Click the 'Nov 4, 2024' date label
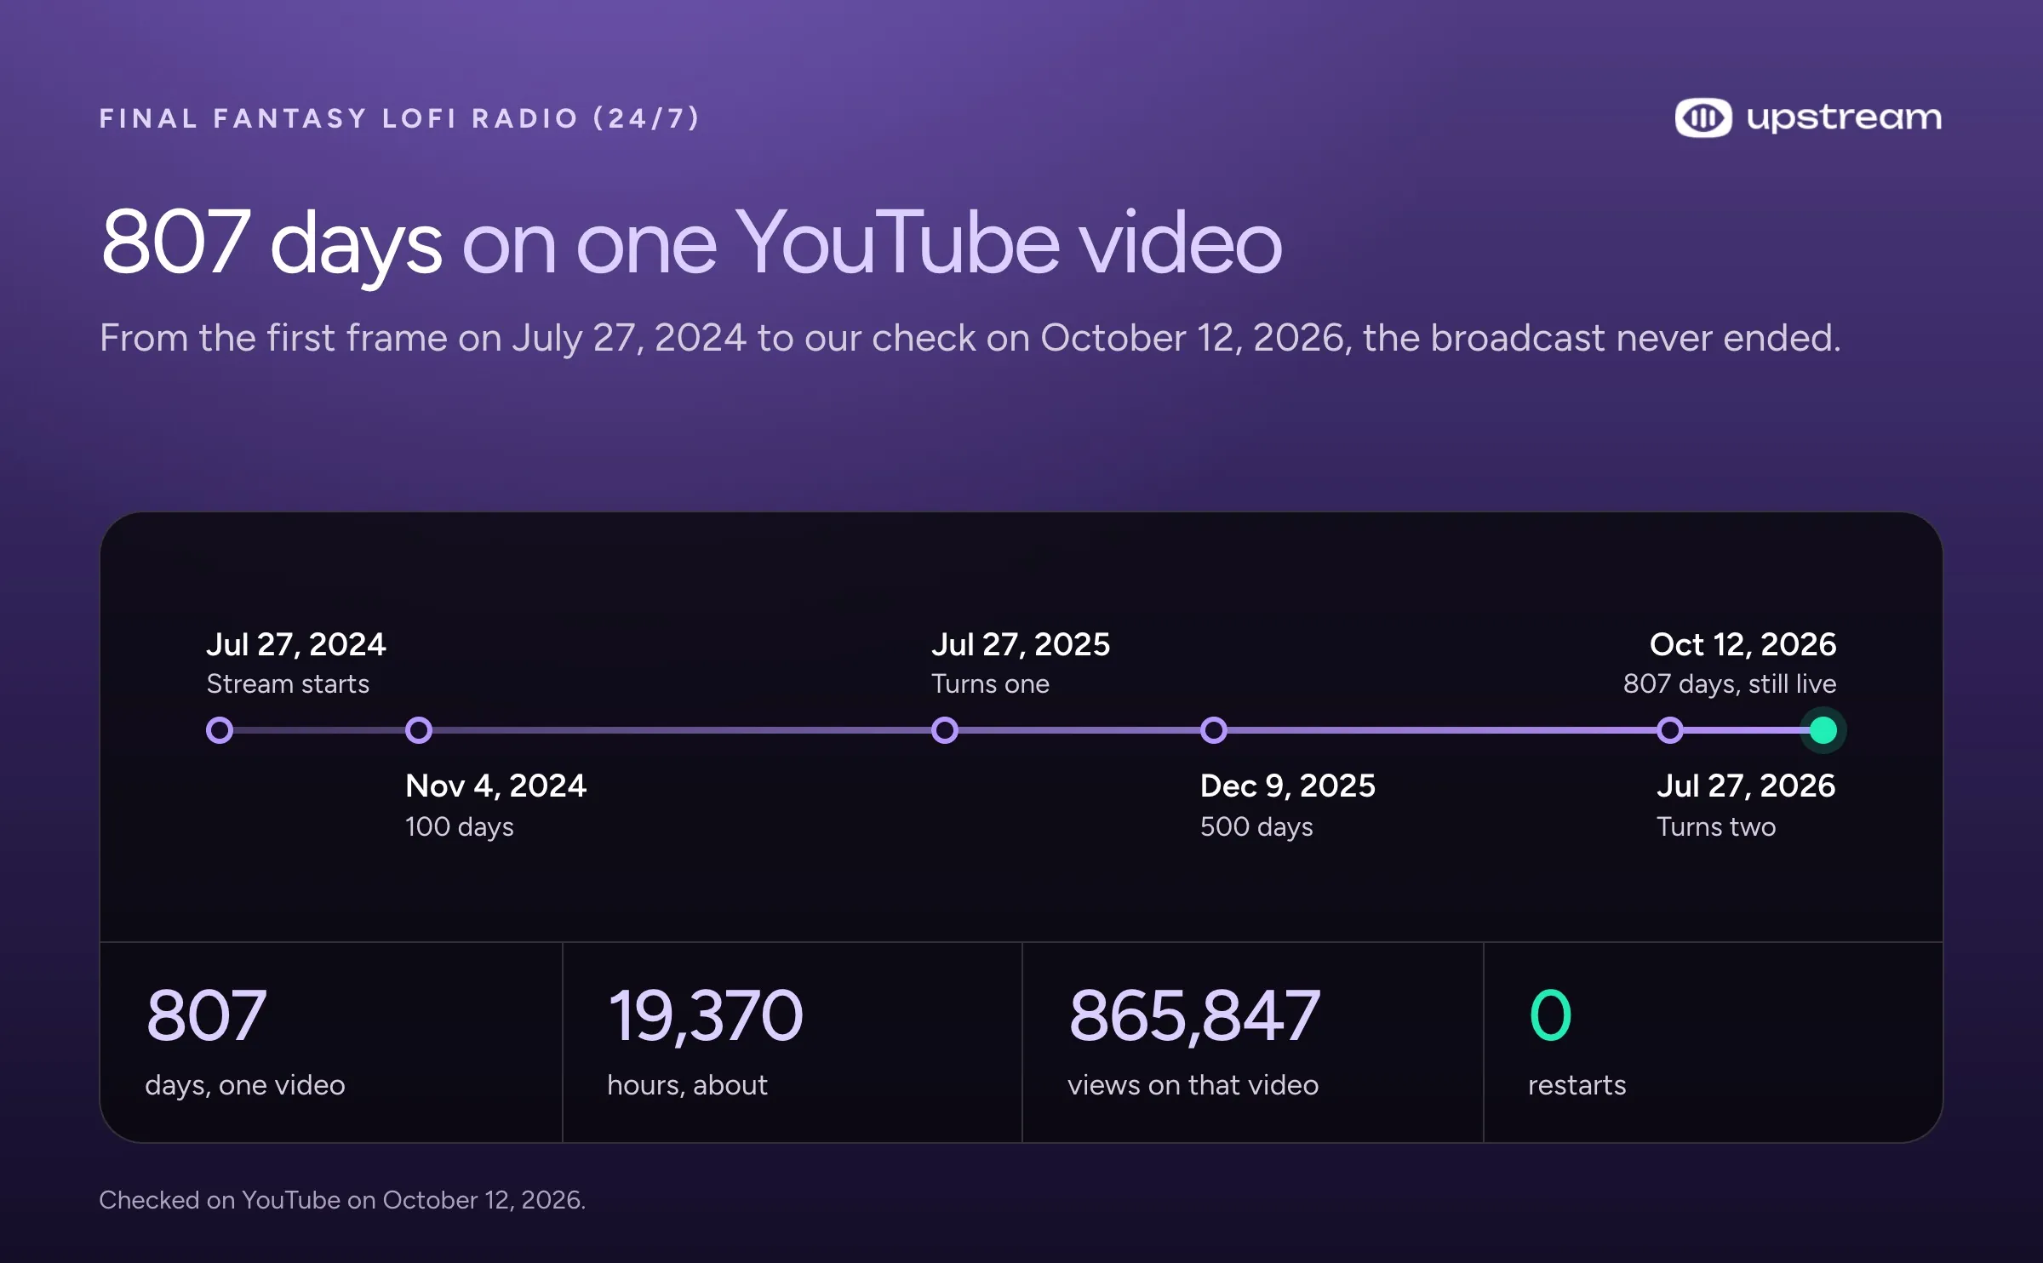The width and height of the screenshot is (2043, 1263). [x=495, y=786]
